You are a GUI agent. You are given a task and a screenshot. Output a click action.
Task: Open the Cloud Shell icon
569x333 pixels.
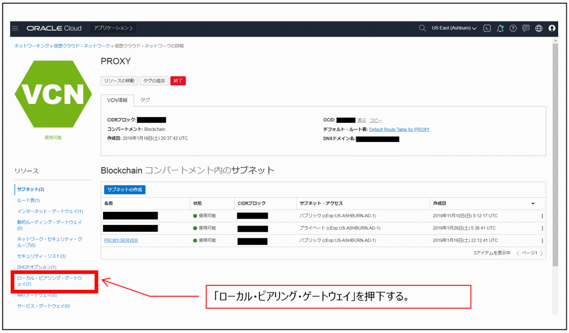click(487, 28)
